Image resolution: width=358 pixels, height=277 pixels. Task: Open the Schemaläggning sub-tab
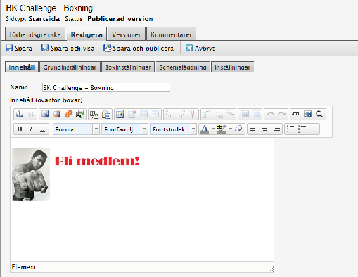click(183, 67)
